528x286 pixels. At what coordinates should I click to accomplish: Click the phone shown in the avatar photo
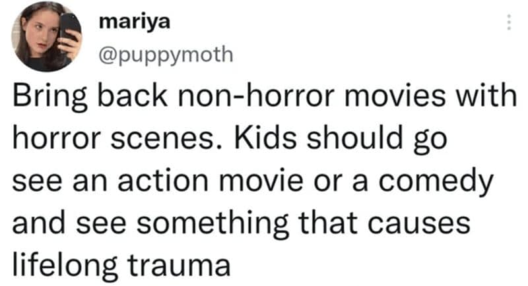[x=70, y=27]
